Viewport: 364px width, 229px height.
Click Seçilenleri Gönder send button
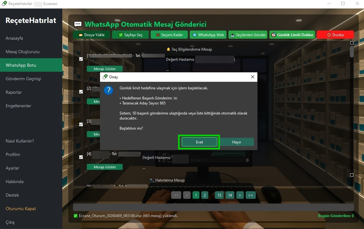pos(248,35)
